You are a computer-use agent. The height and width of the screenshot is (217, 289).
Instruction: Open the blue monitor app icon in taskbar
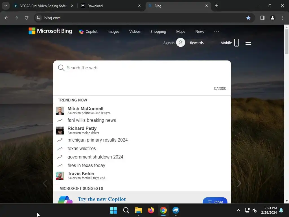[176, 210]
